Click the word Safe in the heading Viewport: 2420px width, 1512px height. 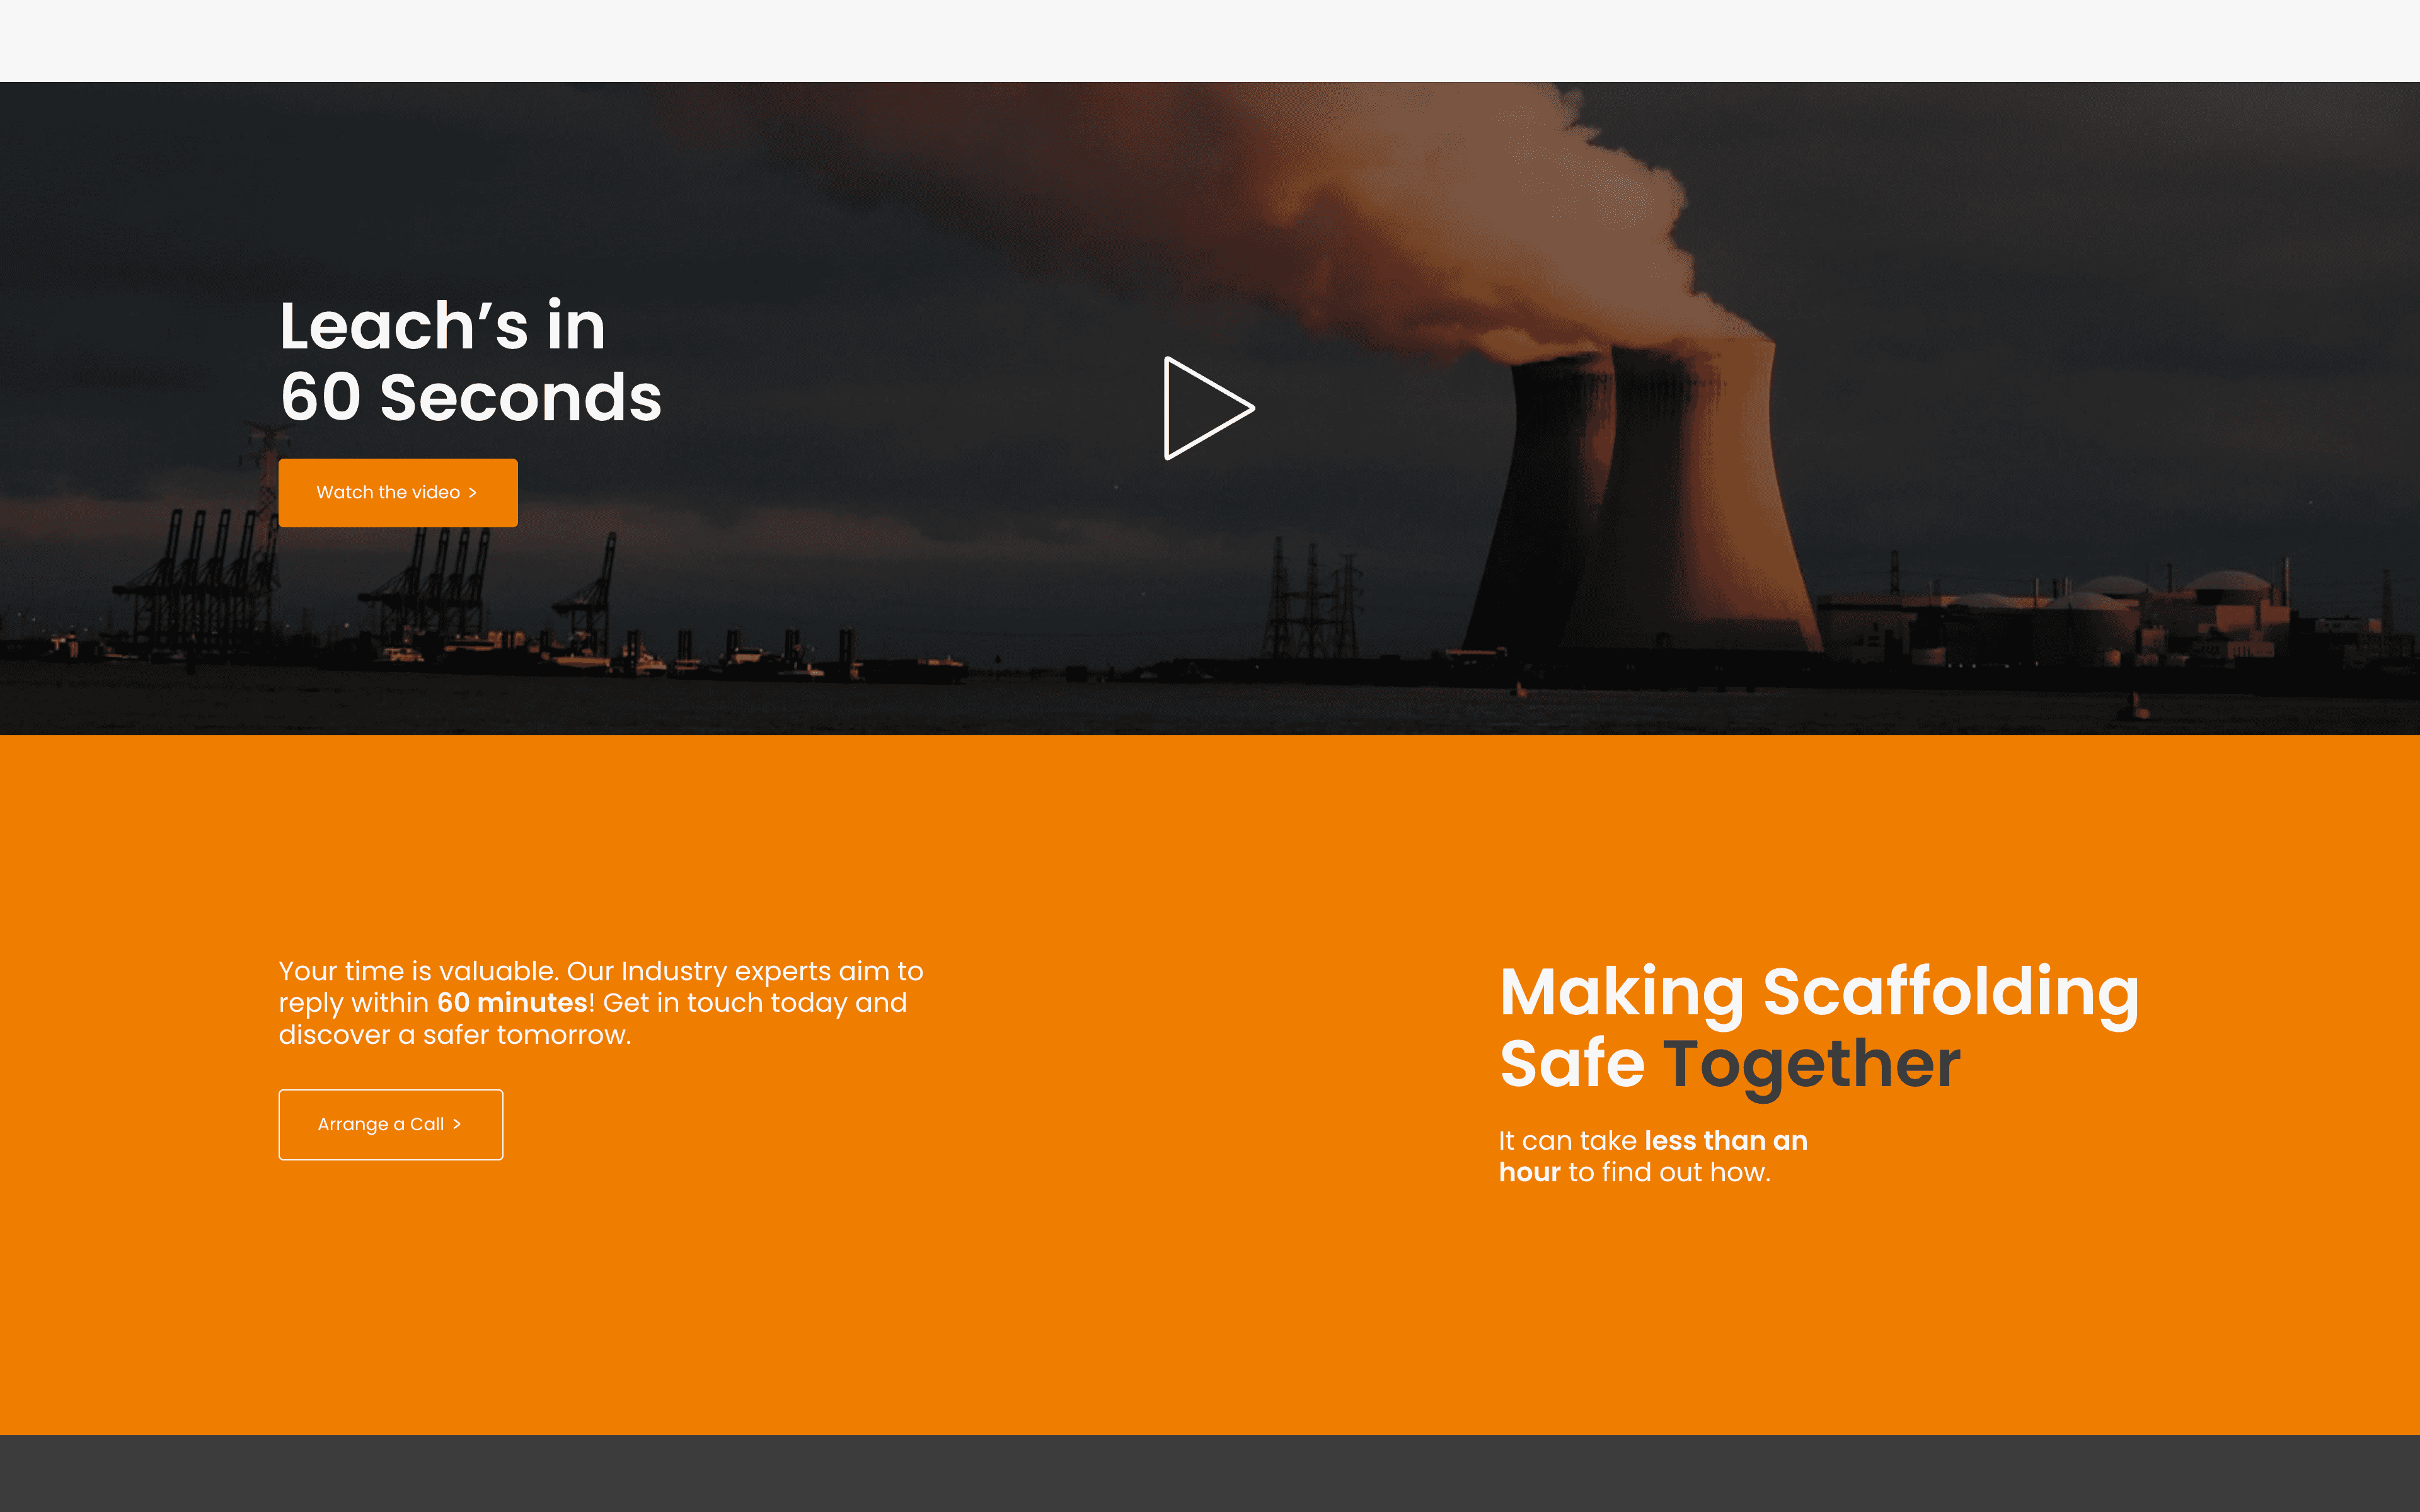tap(1572, 1064)
